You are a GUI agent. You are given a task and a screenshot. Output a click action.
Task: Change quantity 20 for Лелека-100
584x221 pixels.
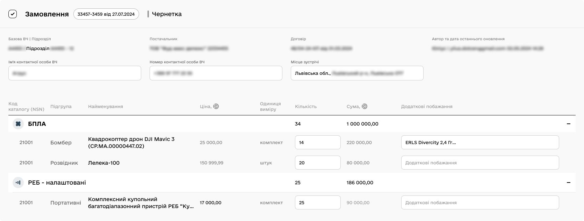(317, 163)
